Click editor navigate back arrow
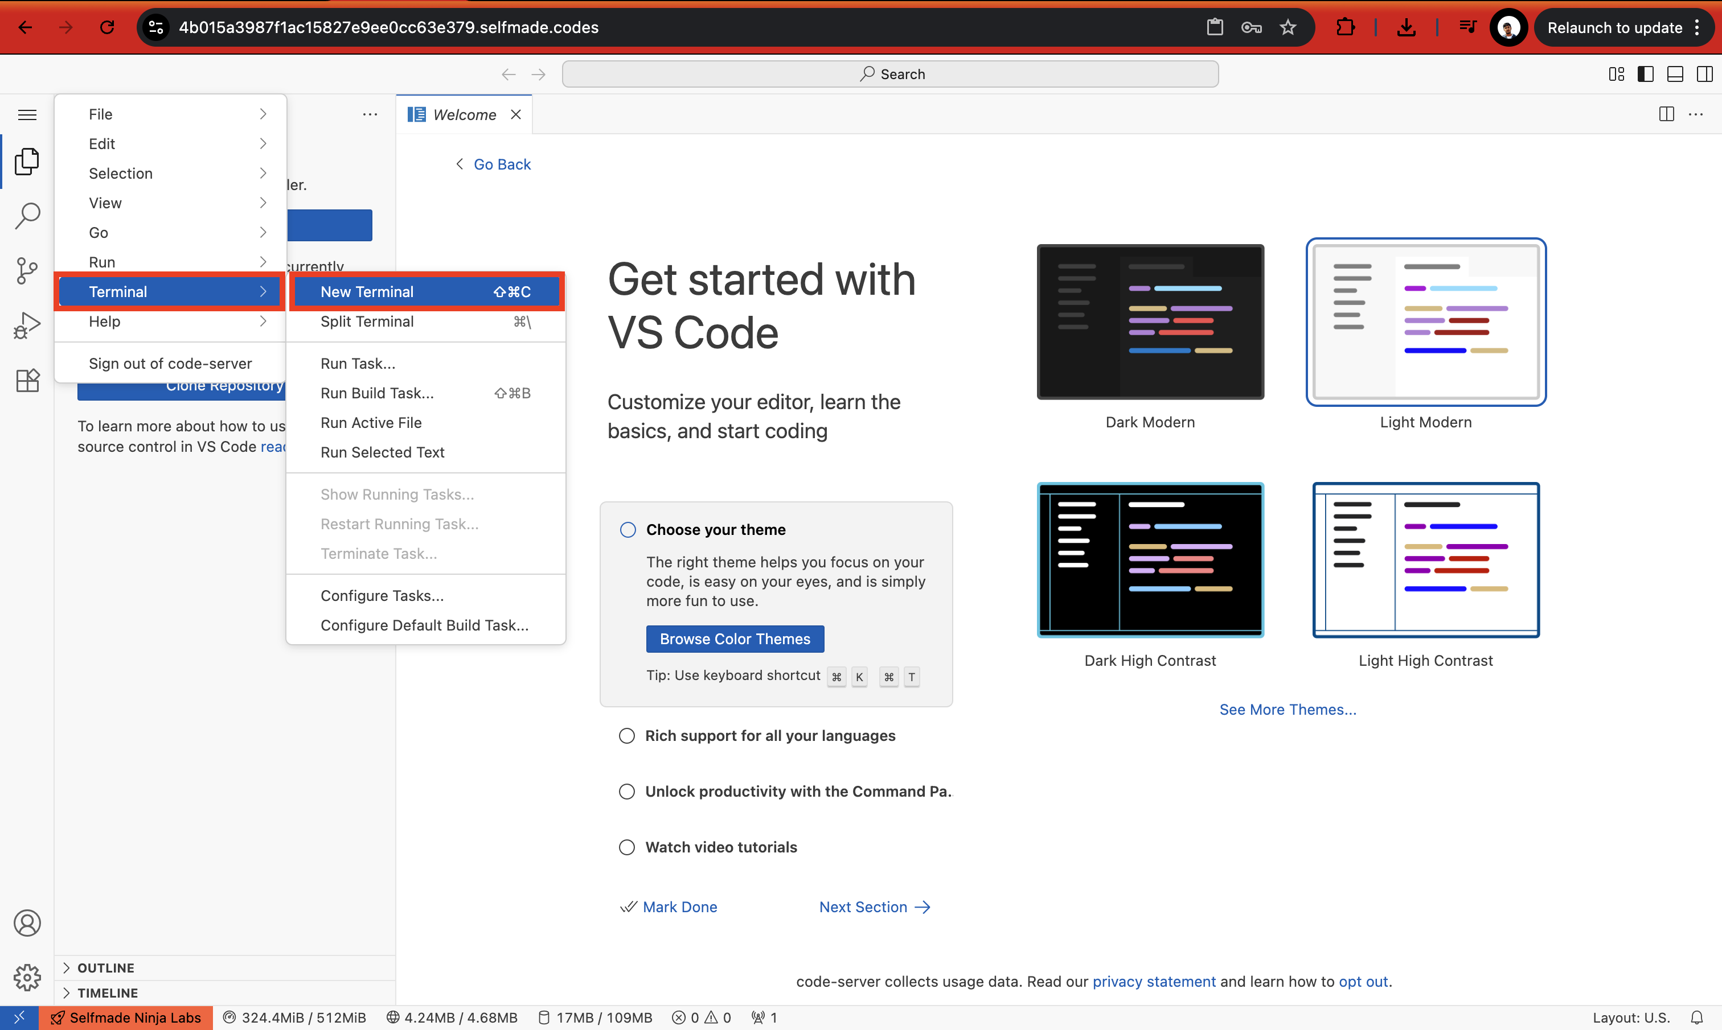Screen dimensions: 1722x1030 (x=509, y=75)
